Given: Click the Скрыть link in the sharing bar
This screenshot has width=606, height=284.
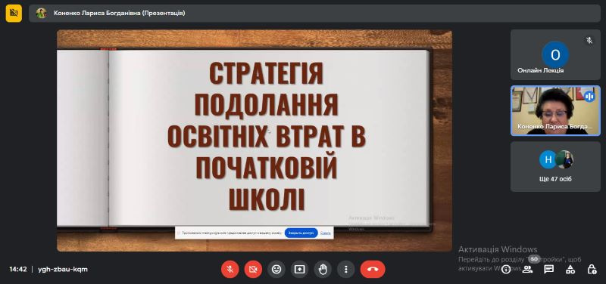Looking at the screenshot, I should (x=326, y=233).
